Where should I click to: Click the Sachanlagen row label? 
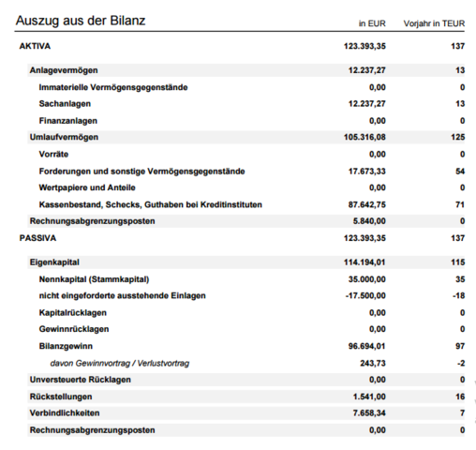click(x=65, y=104)
